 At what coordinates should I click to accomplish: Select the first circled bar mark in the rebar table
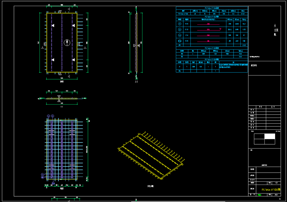pos(180,24)
